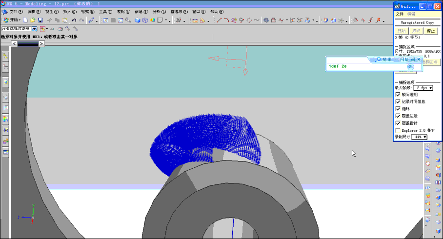
Task: Click the Shaded rendering cube icon
Action: (x=137, y=20)
